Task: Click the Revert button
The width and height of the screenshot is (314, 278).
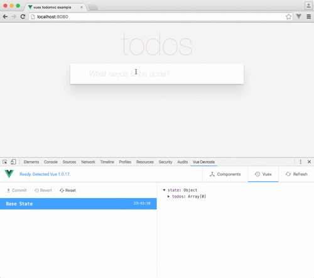Action: [43, 191]
